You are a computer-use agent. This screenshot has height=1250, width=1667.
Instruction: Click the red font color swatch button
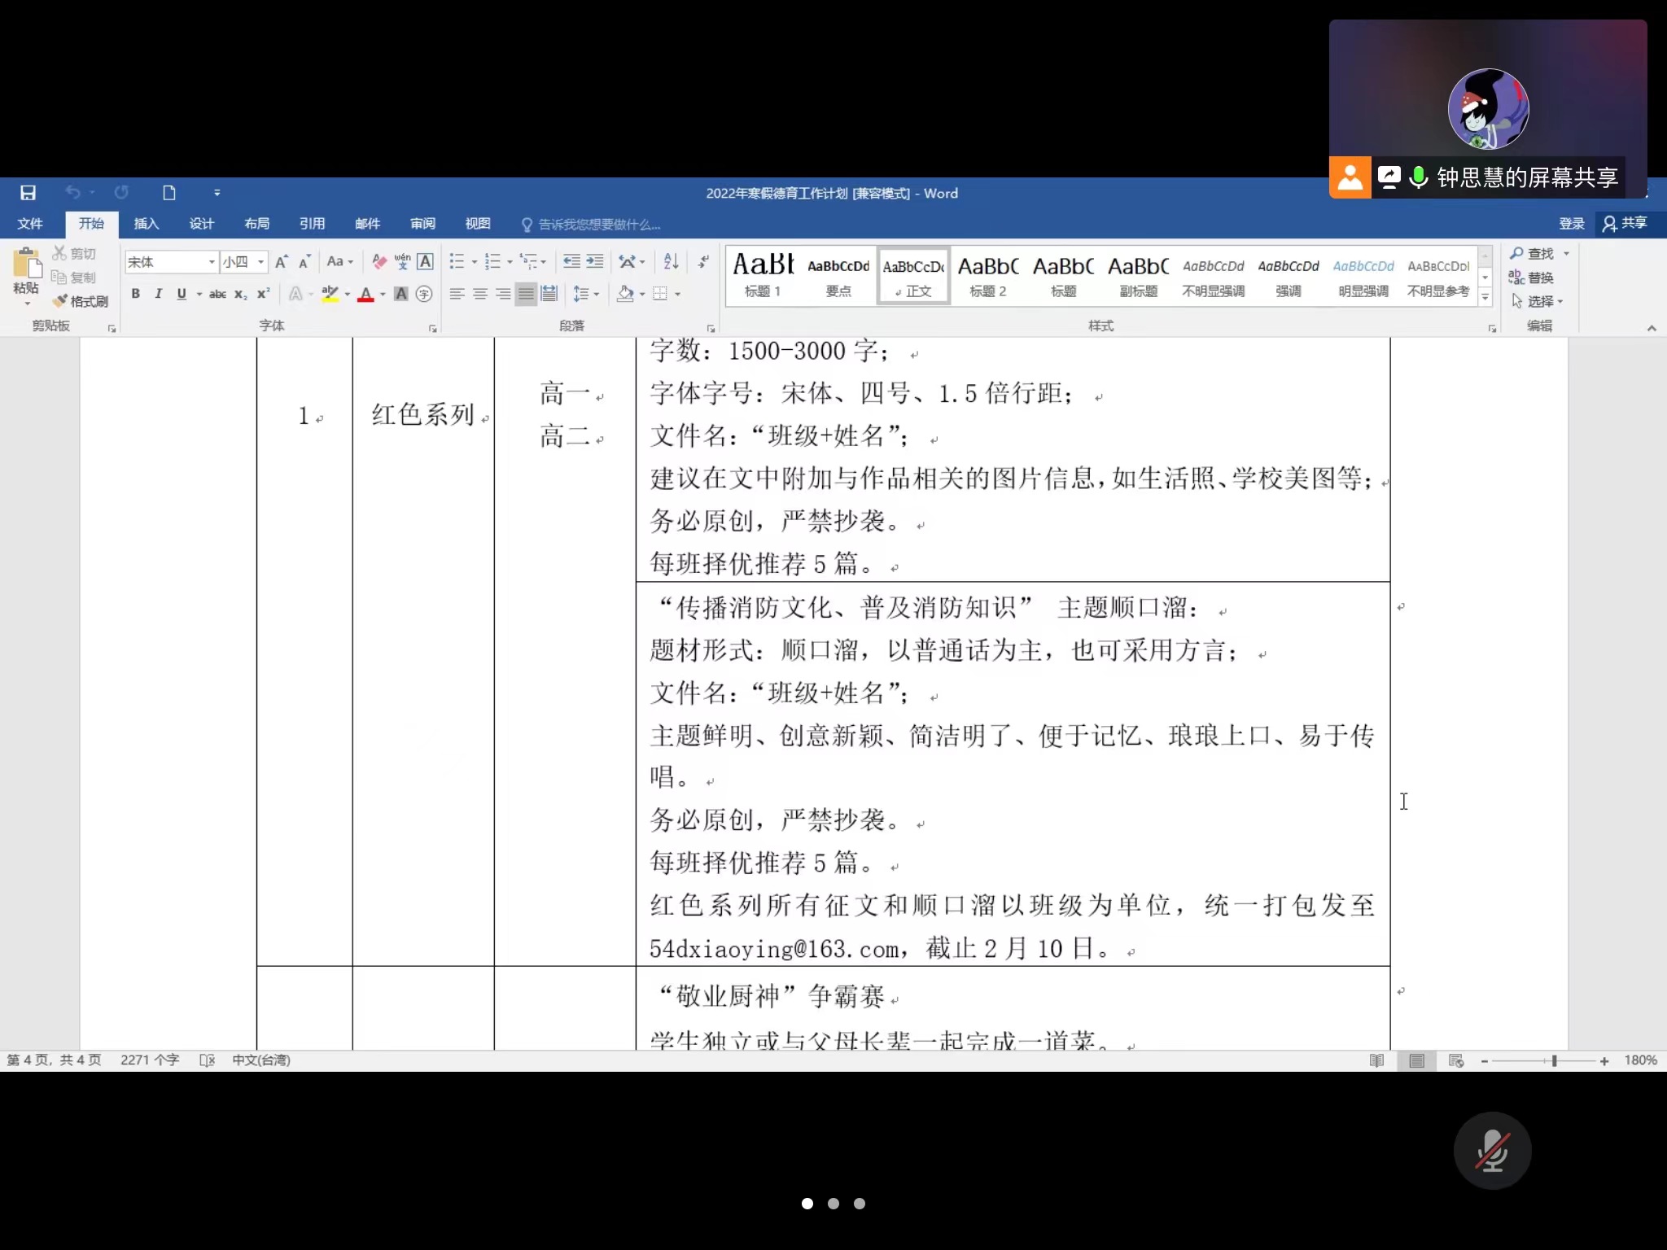pos(365,294)
